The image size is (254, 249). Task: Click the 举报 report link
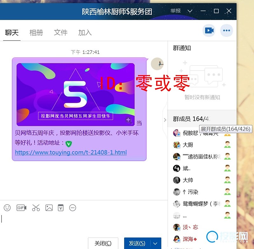tap(176, 11)
